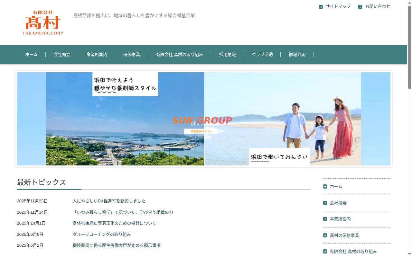Click sidebar arrow icon next to ホーム
Screen dimensions: 412x257
coord(325,186)
